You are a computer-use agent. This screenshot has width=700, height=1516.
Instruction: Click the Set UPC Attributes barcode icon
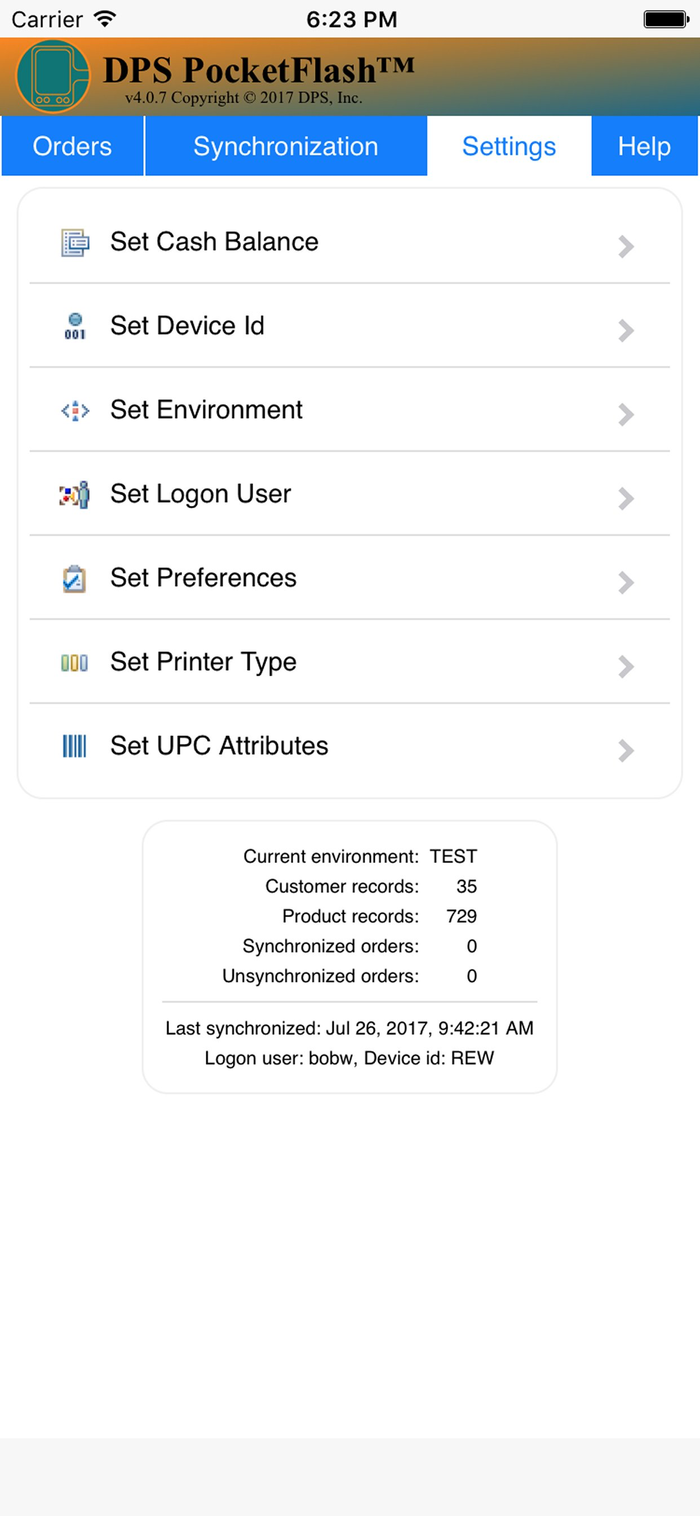pyautogui.click(x=74, y=746)
